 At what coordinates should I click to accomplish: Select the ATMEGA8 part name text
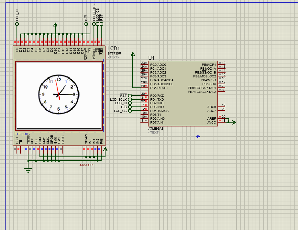click(x=156, y=129)
